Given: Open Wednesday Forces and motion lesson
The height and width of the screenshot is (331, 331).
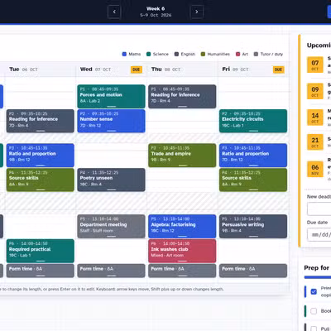Looking at the screenshot, I should click(111, 96).
